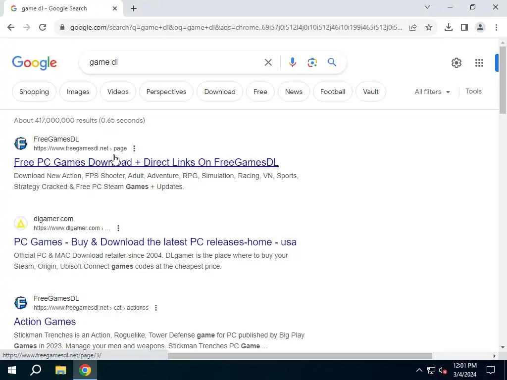
Task: Switch to News results
Action: point(294,92)
